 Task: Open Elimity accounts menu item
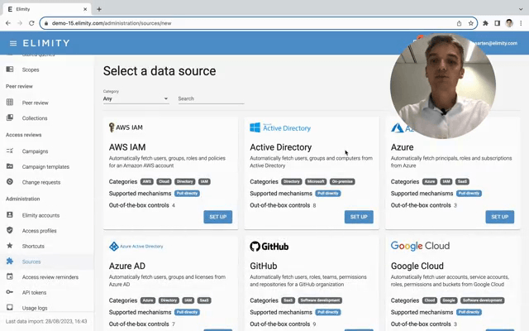click(41, 215)
